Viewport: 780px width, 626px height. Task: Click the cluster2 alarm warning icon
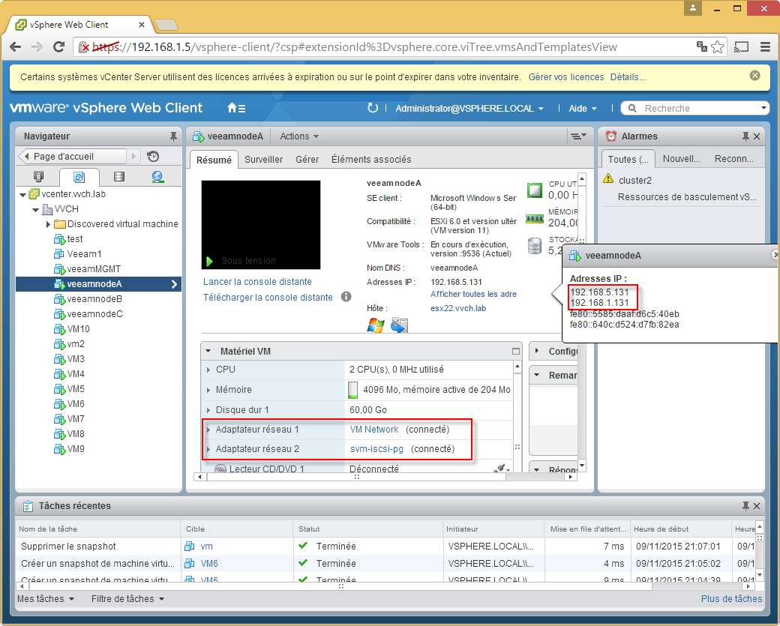[x=608, y=178]
